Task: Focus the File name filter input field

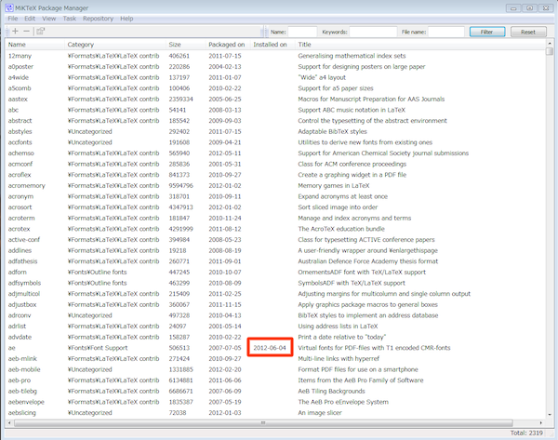Action: [446, 32]
